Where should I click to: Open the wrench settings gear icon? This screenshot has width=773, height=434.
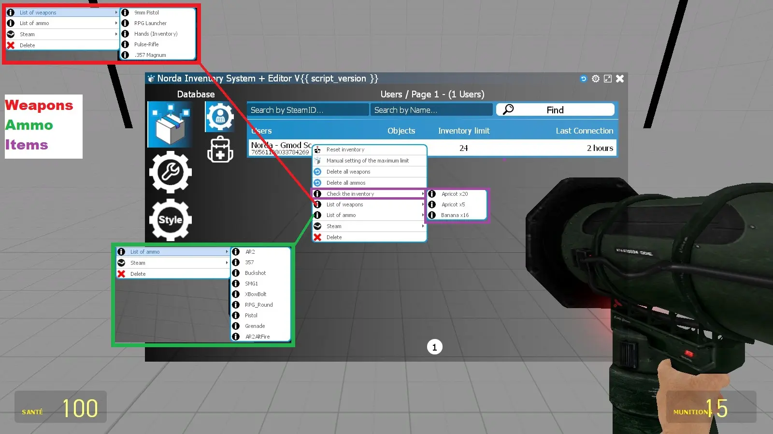coord(170,173)
